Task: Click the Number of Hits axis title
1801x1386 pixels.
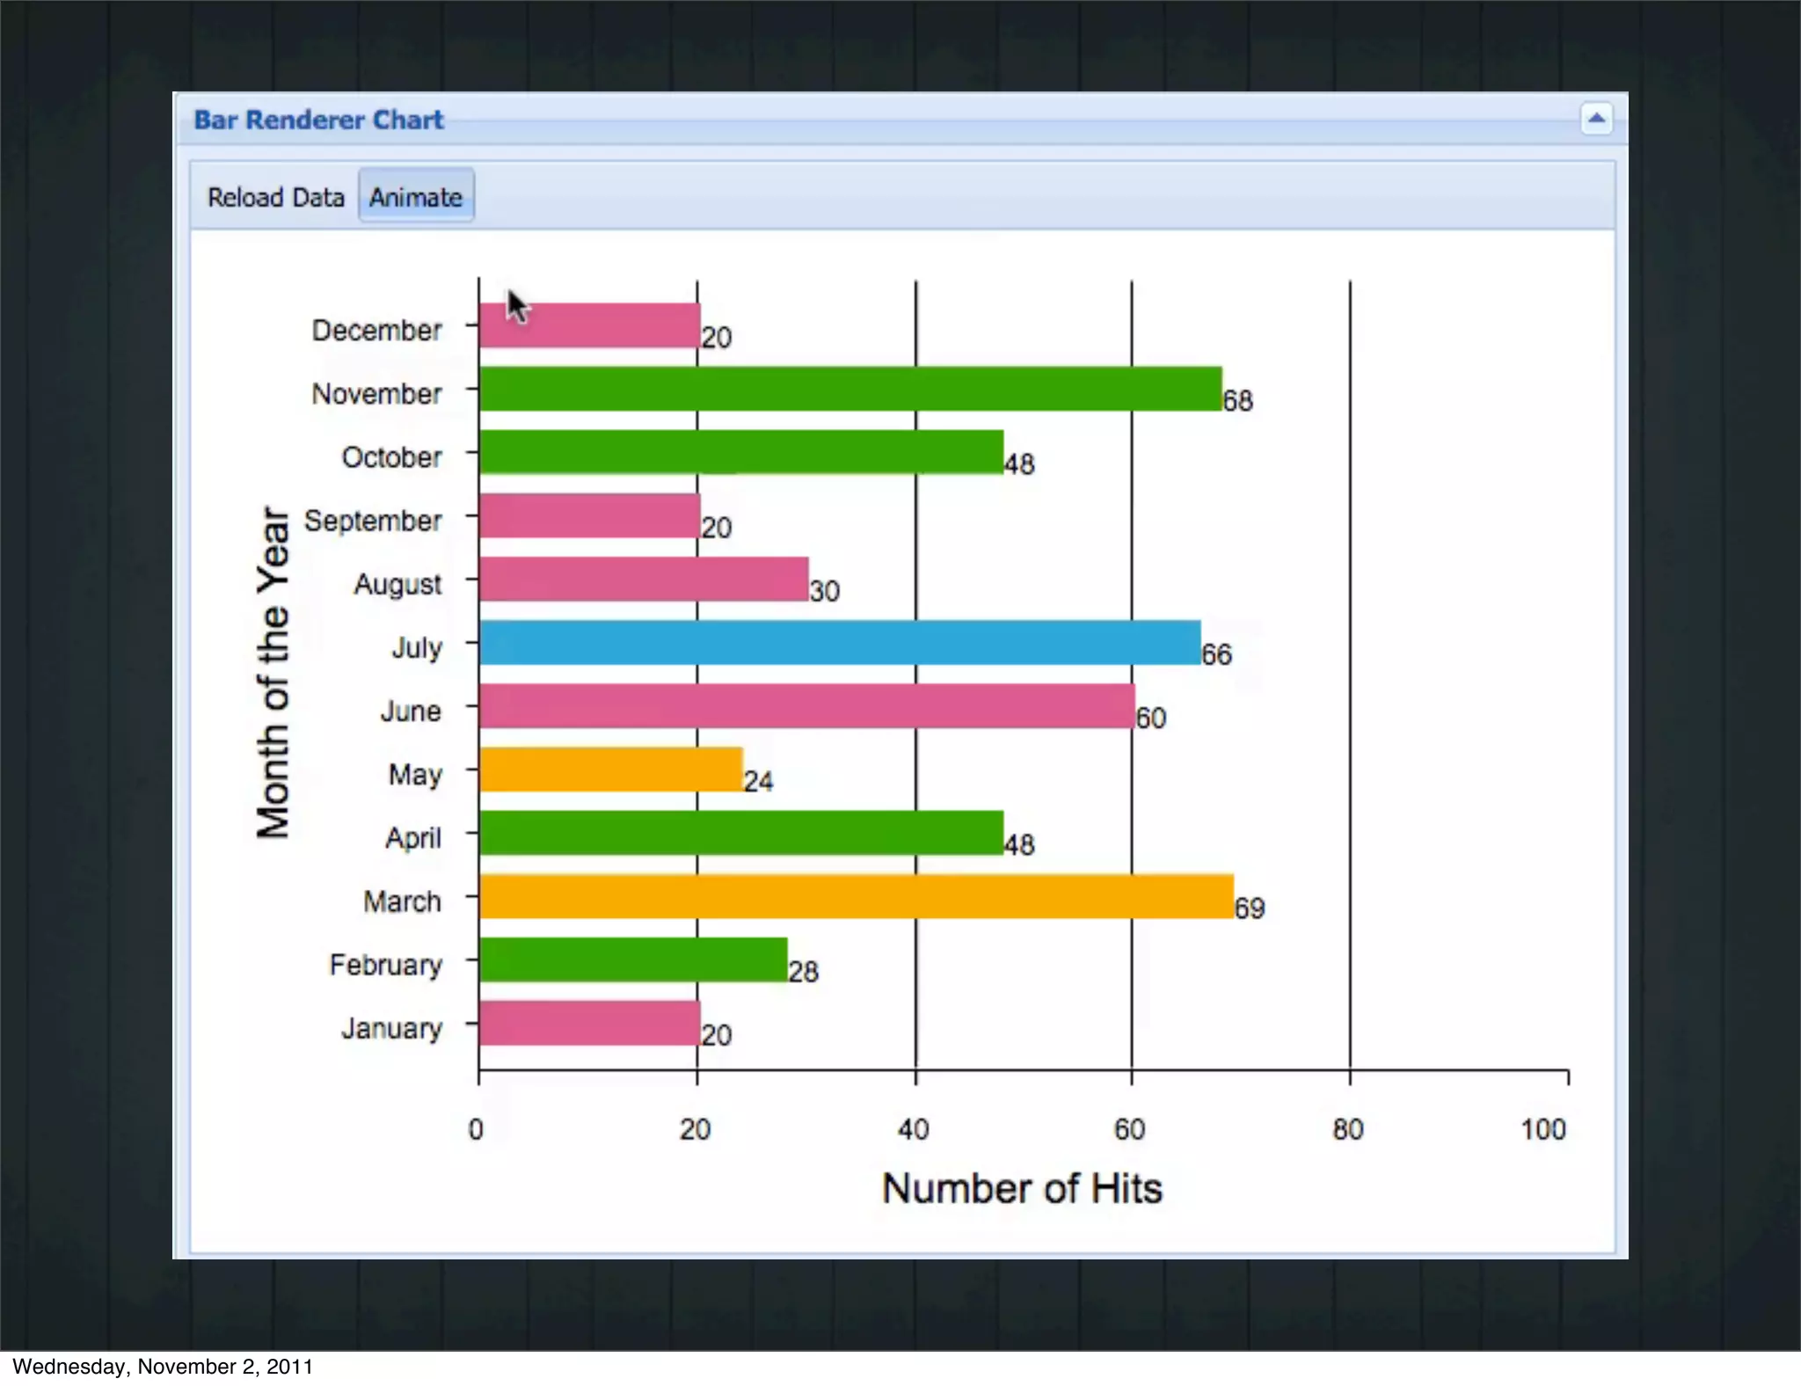Action: 1022,1188
